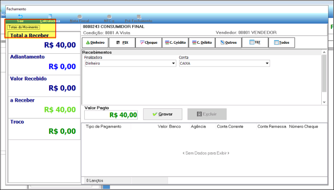Click the Tipo de Pagamento column header
Viewport: 334px width, 190px height.
click(x=104, y=126)
